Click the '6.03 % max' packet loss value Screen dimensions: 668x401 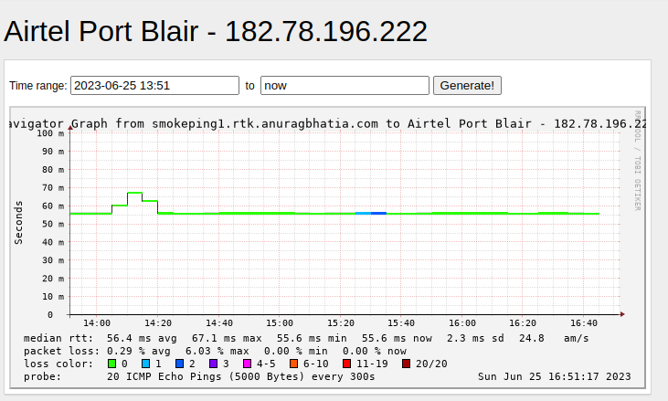coord(217,351)
